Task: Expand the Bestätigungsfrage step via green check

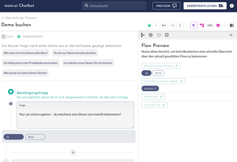Action: pos(11,92)
